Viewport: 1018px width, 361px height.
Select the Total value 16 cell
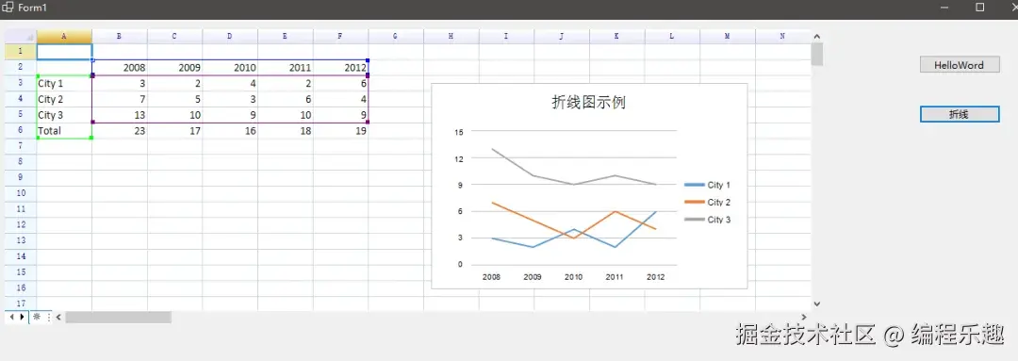pyautogui.click(x=230, y=130)
